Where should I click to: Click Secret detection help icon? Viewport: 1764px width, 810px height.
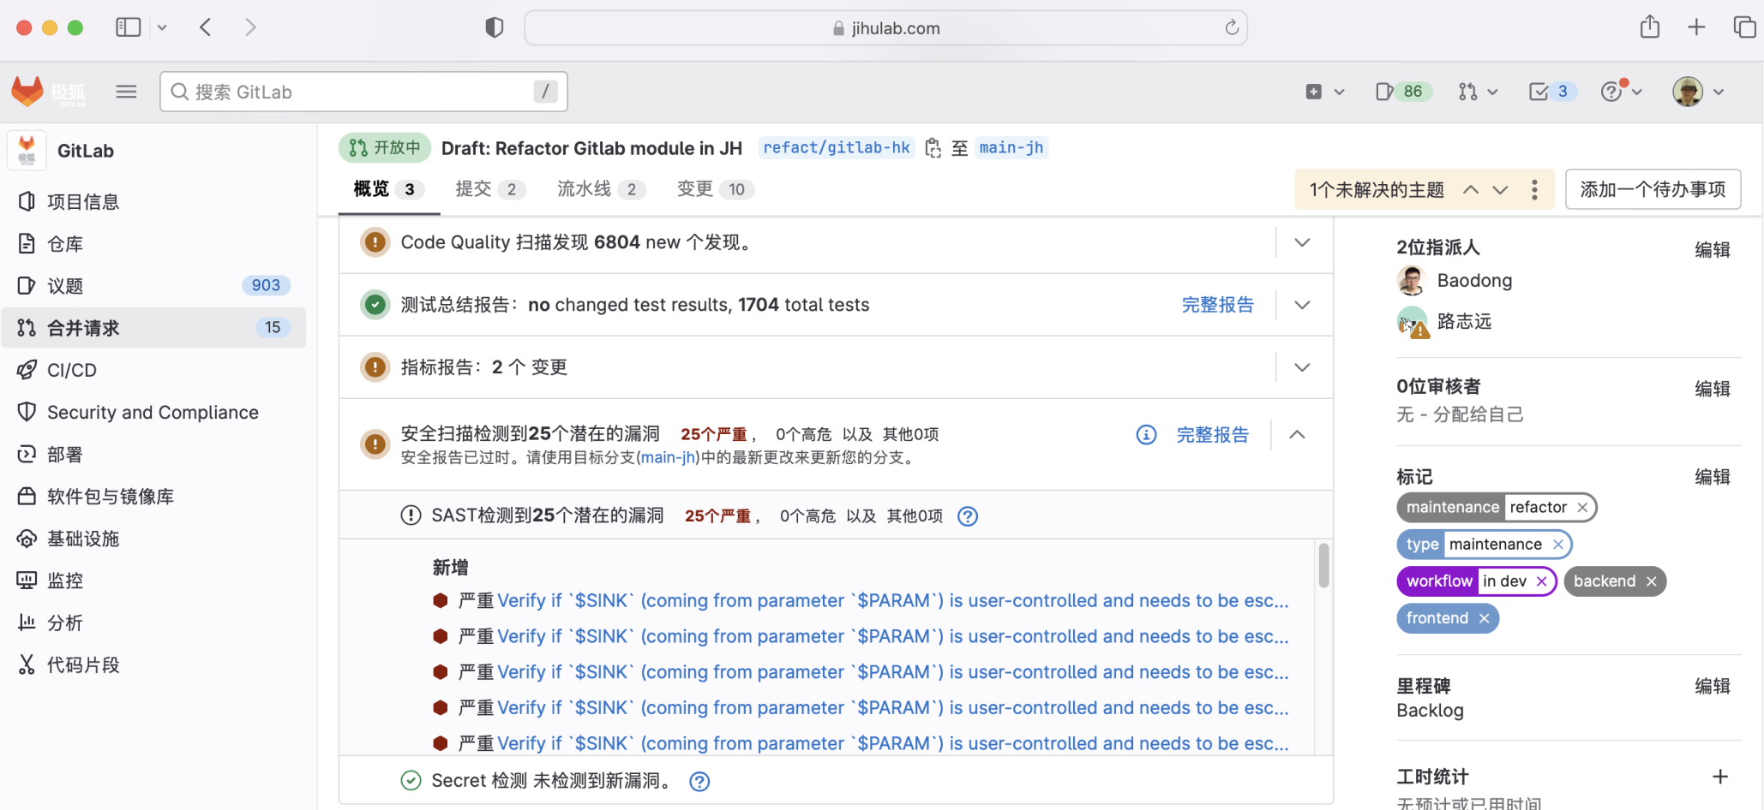coord(699,782)
